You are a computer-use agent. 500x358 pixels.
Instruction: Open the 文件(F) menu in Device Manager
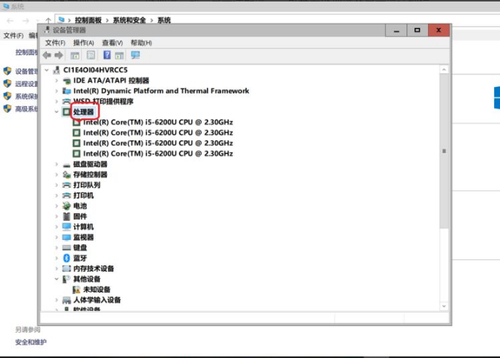[x=55, y=43]
